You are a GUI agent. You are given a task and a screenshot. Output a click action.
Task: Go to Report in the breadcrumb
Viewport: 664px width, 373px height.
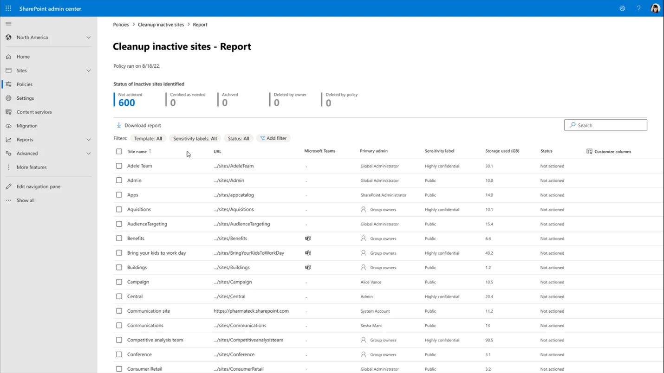(200, 24)
